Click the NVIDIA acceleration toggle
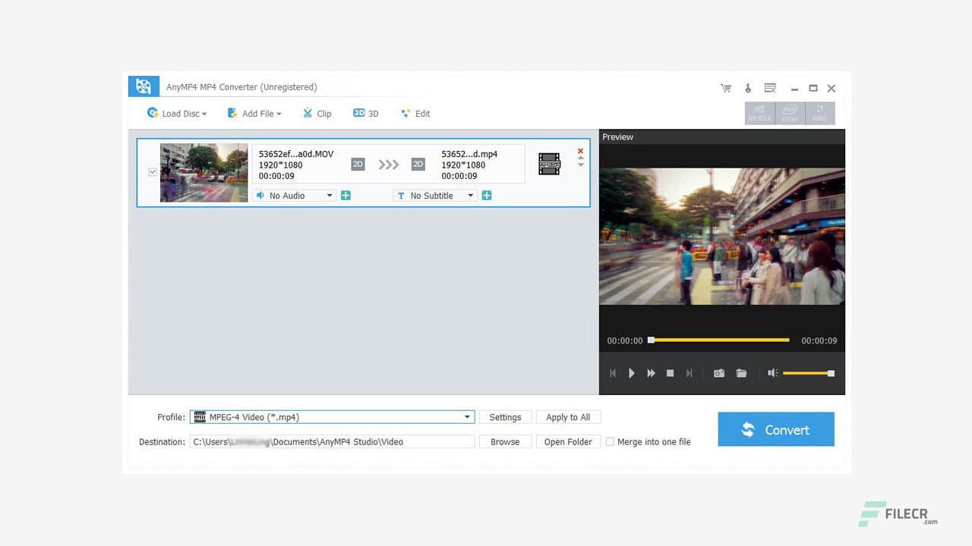The width and height of the screenshot is (972, 546). [759, 113]
